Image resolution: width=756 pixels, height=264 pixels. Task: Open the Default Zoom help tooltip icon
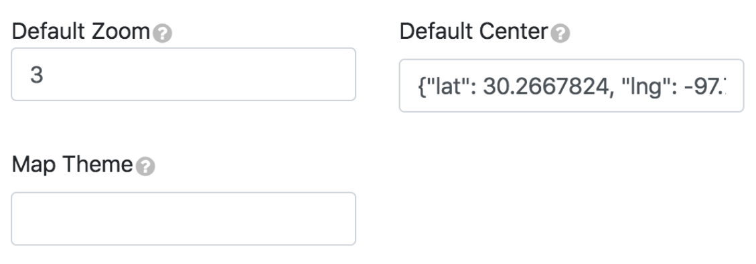pyautogui.click(x=163, y=34)
